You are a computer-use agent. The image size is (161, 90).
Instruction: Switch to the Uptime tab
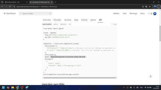coord(93,20)
